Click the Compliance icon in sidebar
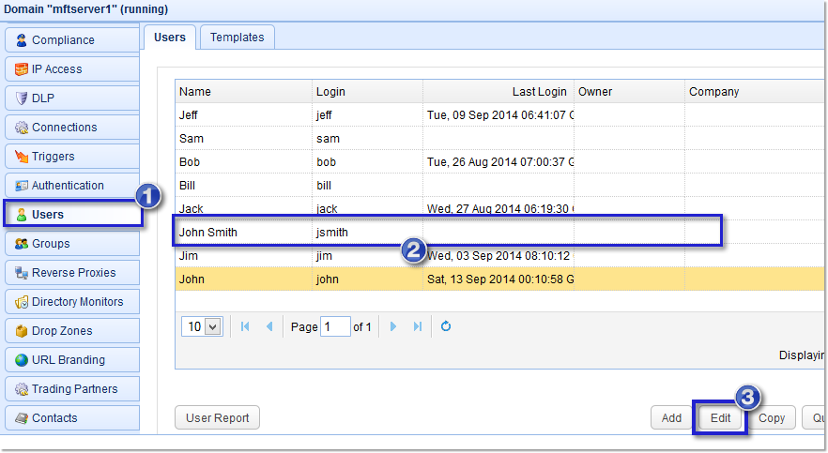Viewport: 828px width, 453px height. [x=22, y=40]
